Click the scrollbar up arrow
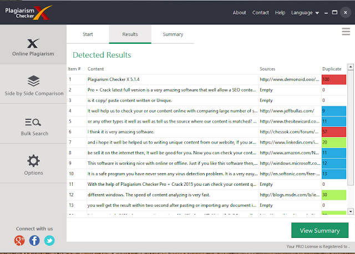 point(351,67)
